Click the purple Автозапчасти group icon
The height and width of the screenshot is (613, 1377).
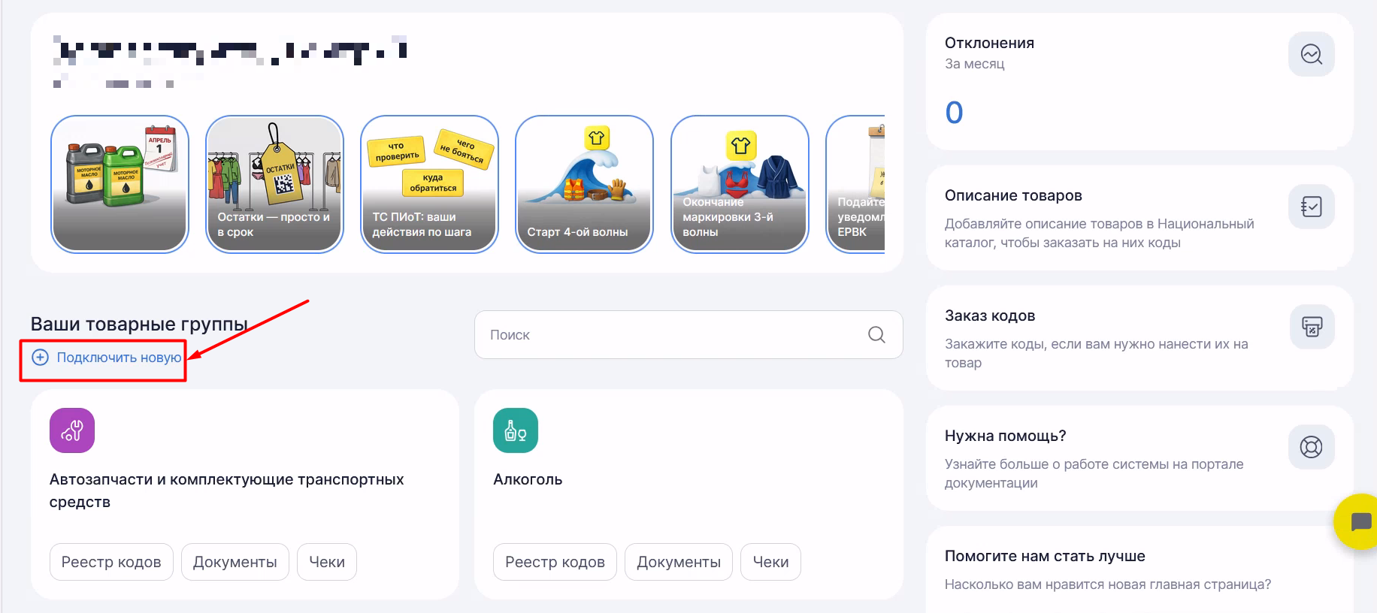point(72,430)
